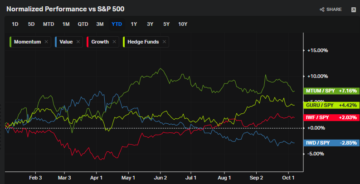
Task: Switch to 3Y time range
Action: coord(150,24)
